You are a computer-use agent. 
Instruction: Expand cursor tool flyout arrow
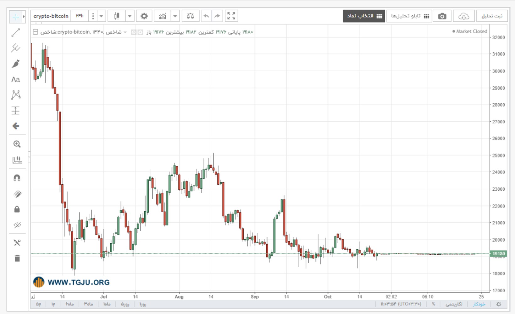click(24, 17)
